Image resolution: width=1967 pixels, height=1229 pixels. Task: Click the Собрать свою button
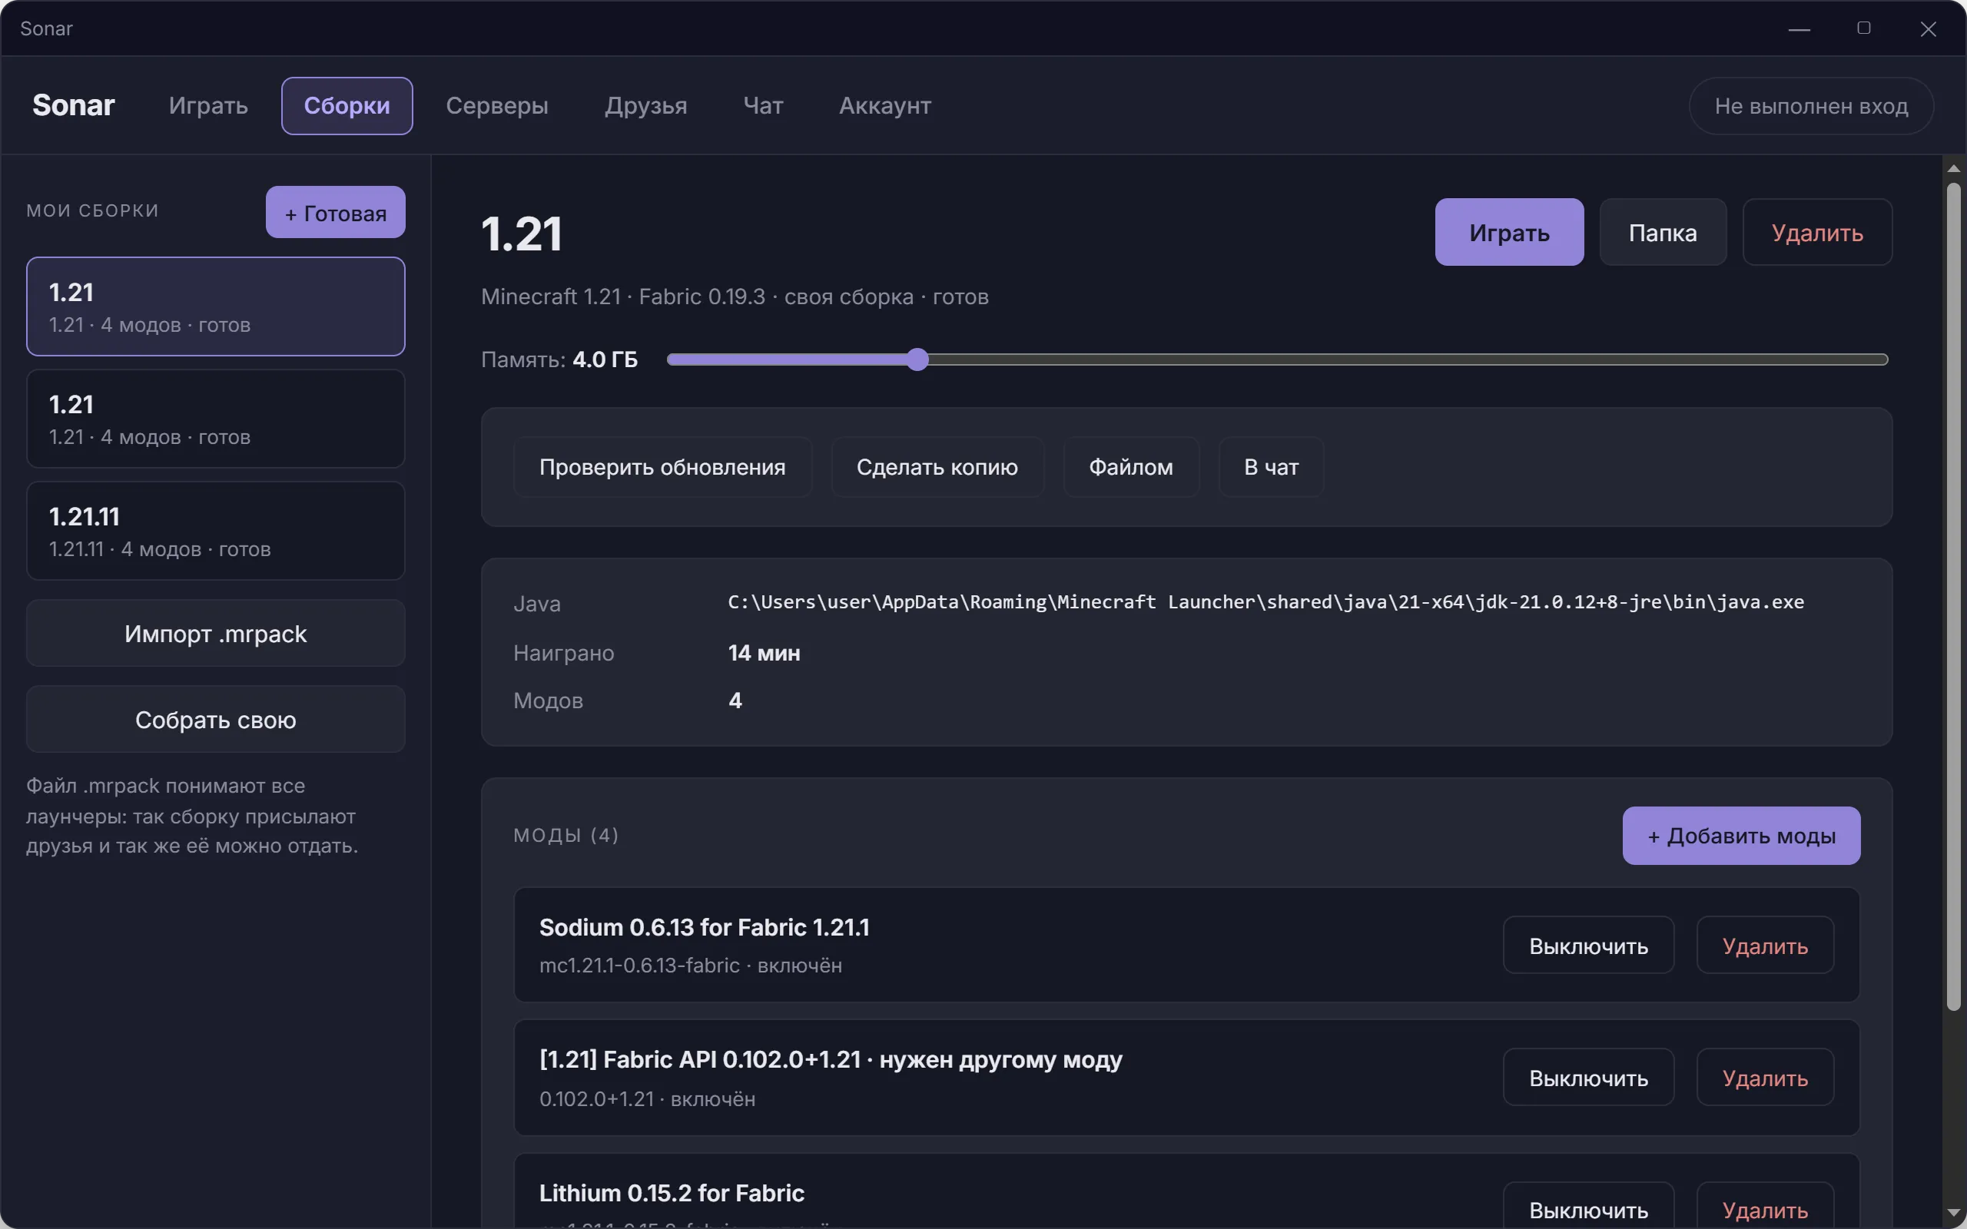[x=215, y=720]
